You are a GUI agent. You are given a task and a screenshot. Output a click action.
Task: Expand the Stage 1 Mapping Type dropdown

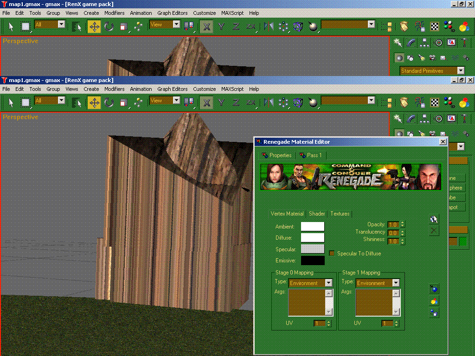(396, 283)
